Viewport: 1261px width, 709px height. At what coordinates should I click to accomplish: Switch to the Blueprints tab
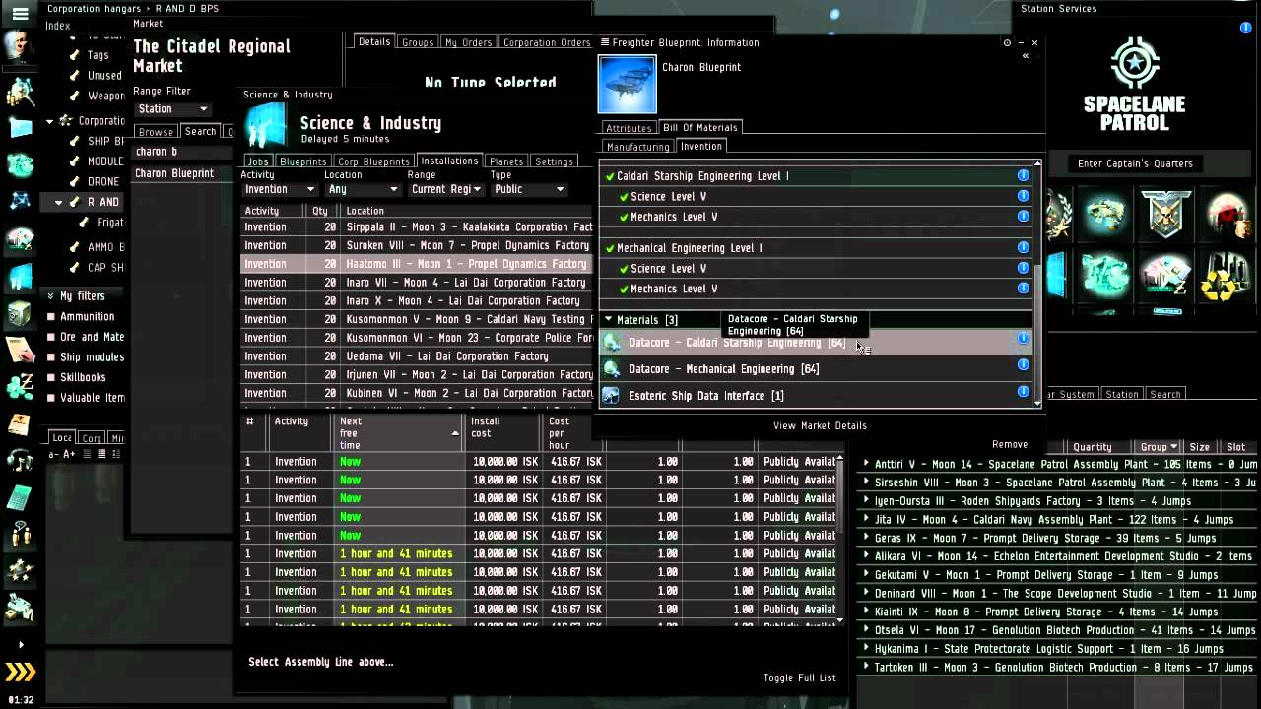302,161
